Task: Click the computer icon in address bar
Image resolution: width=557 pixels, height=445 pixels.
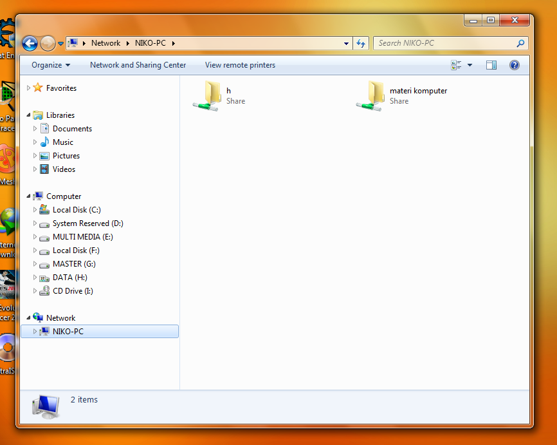Action: click(73, 43)
